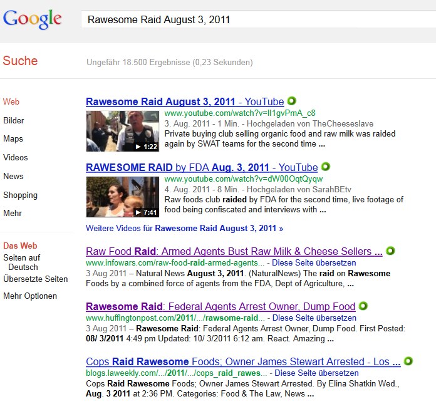This screenshot has width=436, height=404.
Task: Click the Google logo
Action: 32,19
